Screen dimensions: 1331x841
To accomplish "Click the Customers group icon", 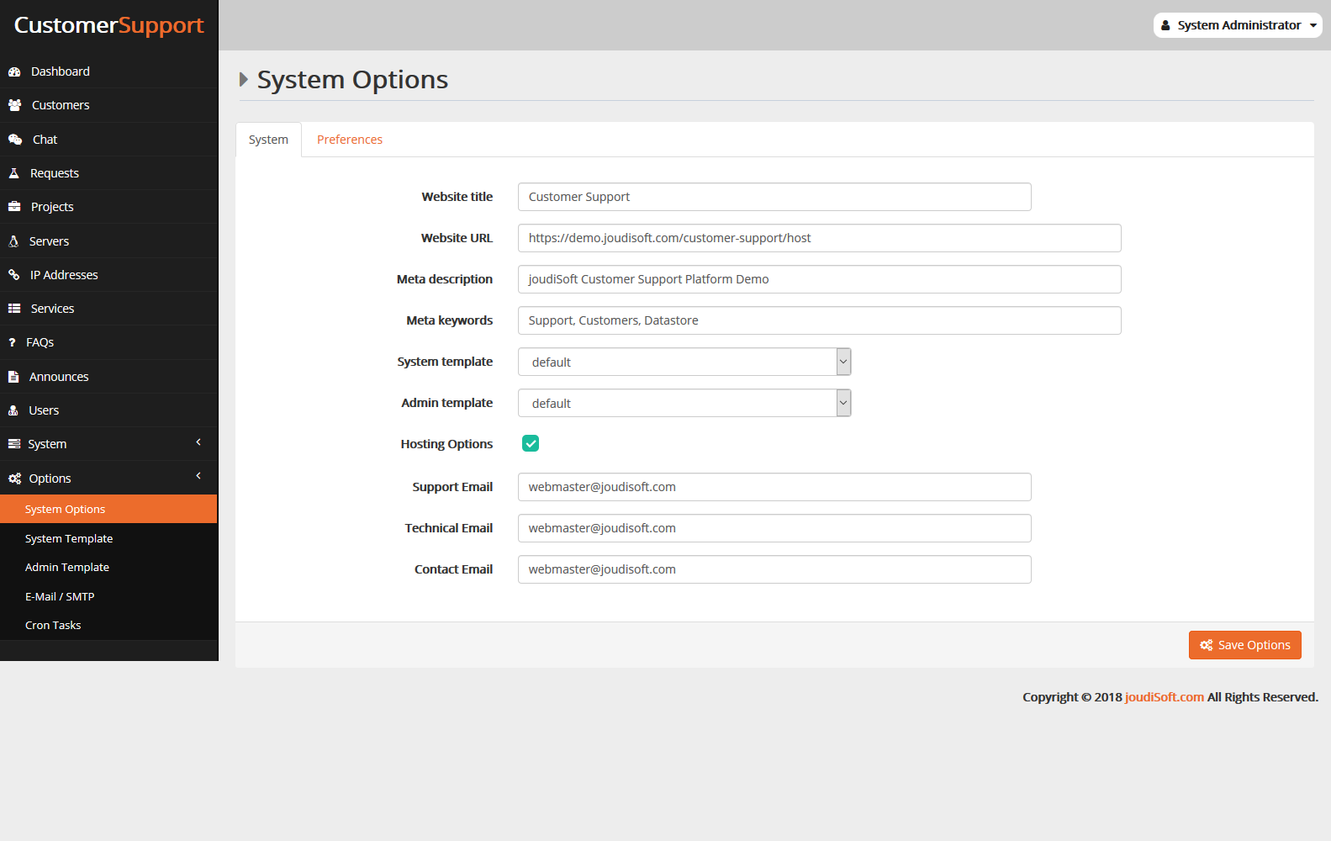I will 14,105.
